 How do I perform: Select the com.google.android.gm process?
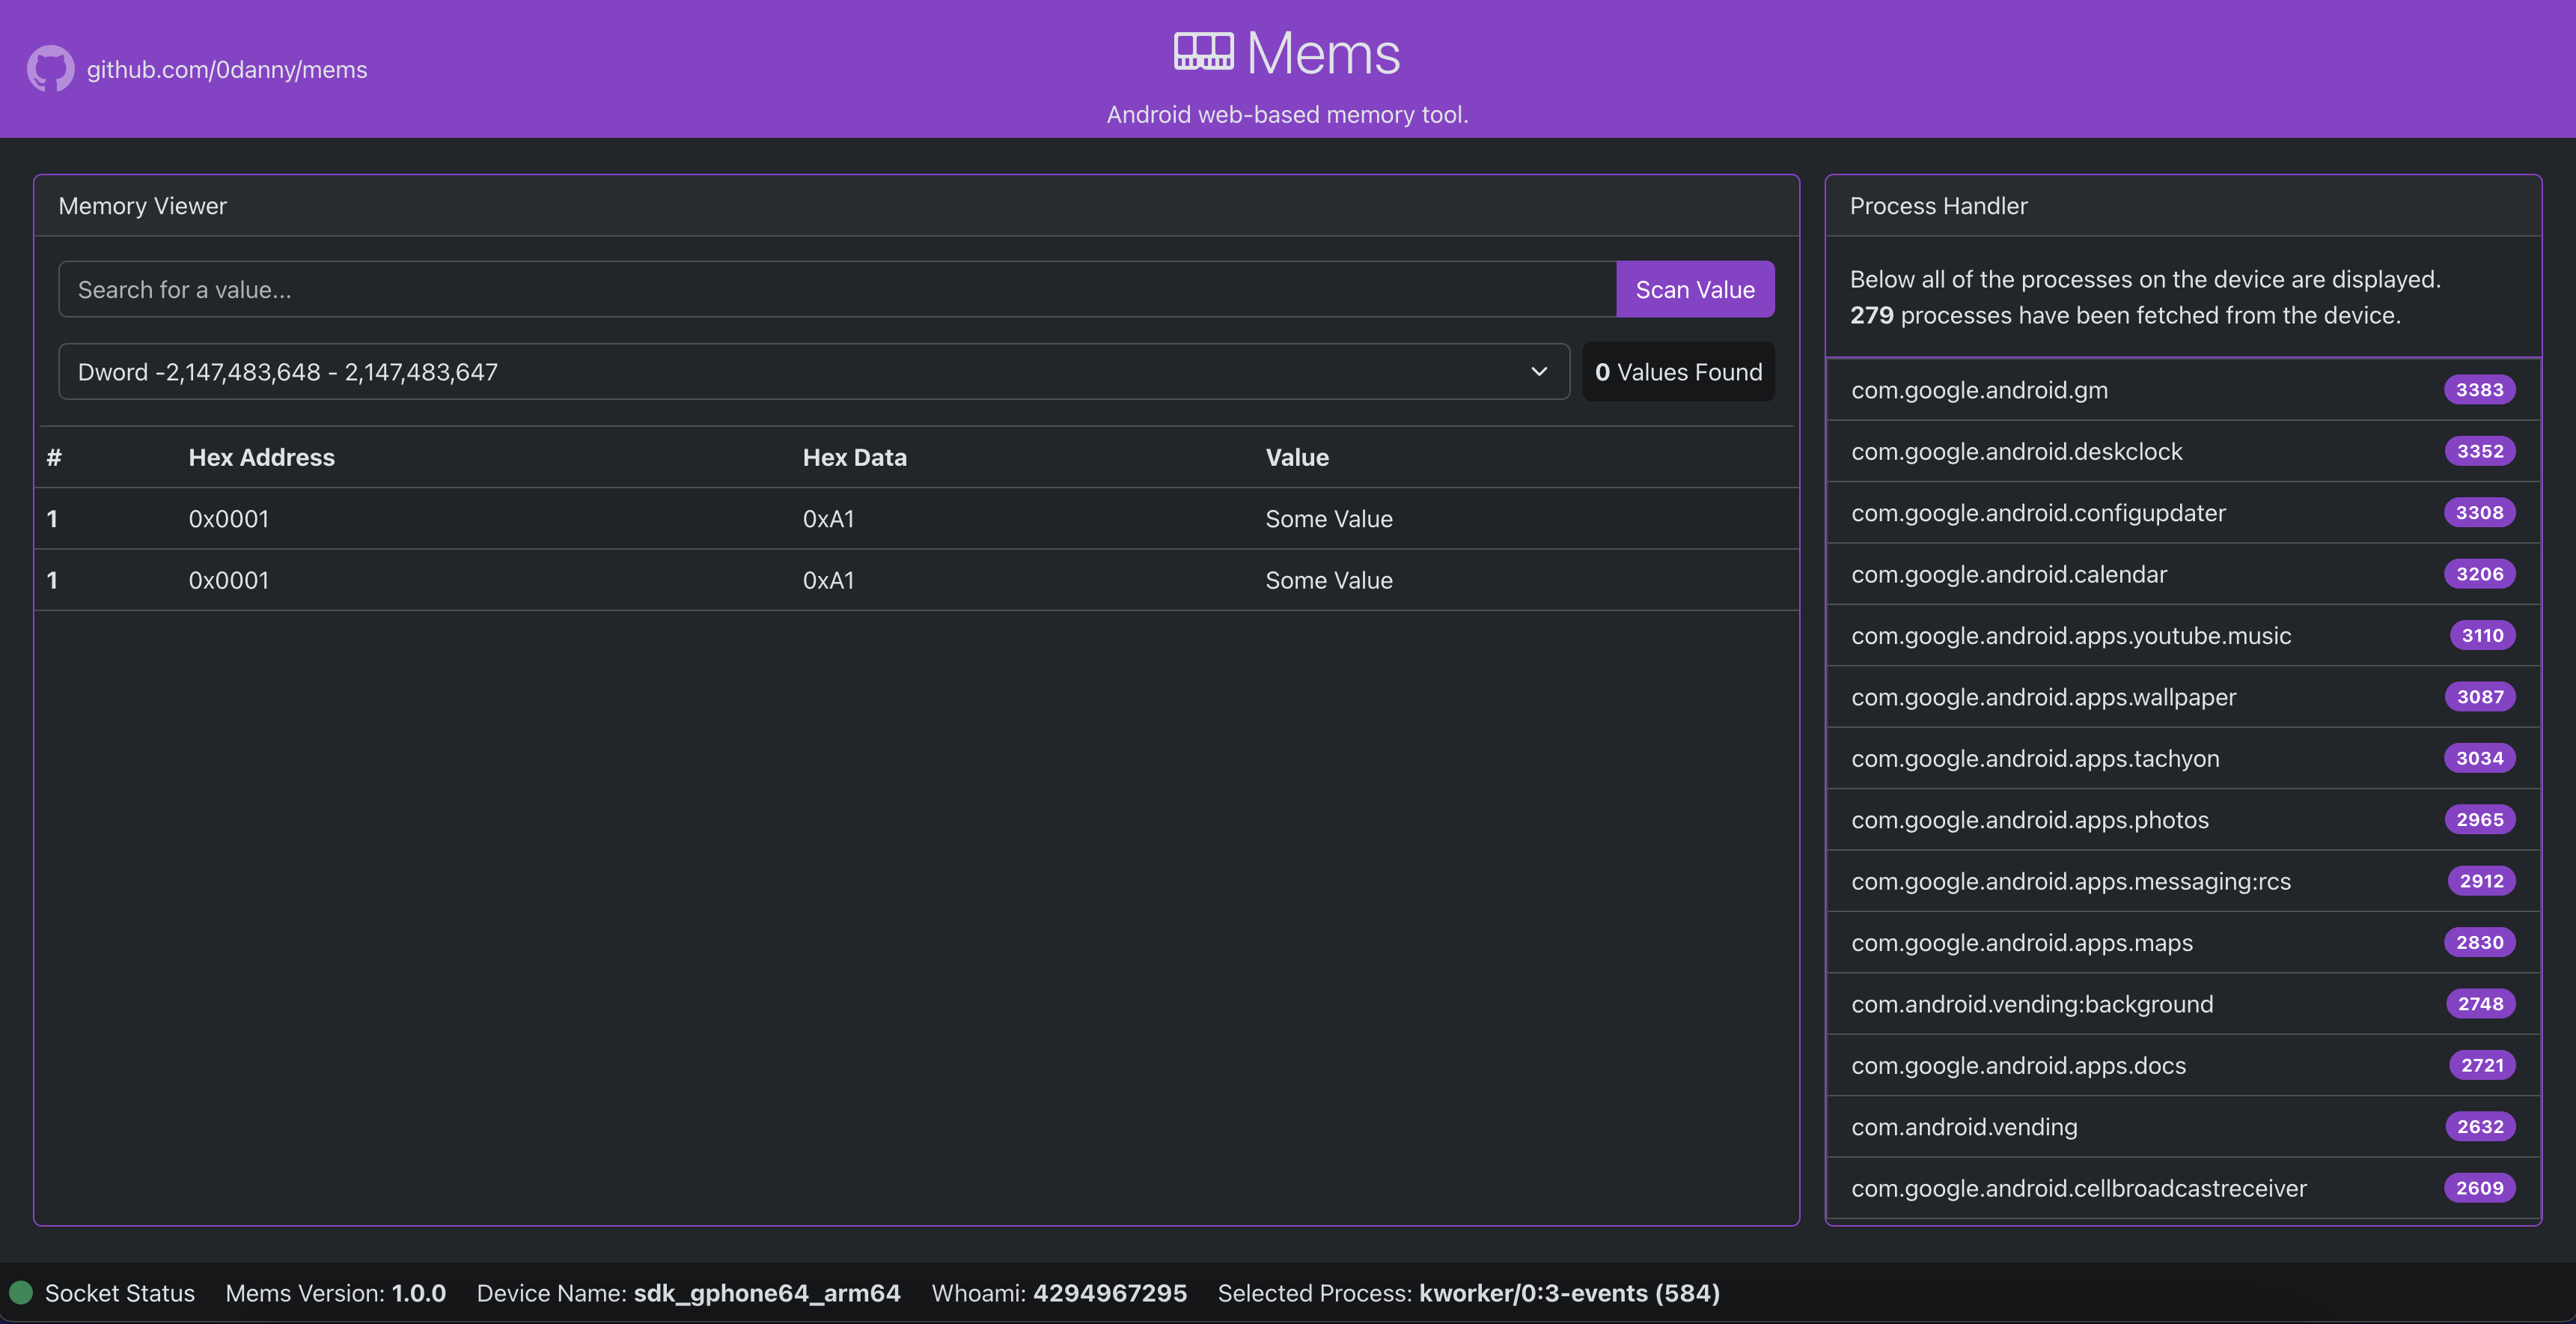(2100, 389)
